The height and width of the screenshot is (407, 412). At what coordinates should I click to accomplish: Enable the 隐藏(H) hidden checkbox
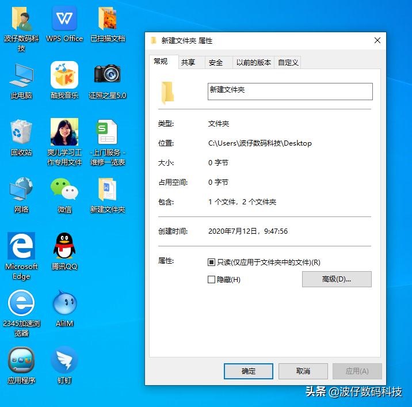(211, 279)
